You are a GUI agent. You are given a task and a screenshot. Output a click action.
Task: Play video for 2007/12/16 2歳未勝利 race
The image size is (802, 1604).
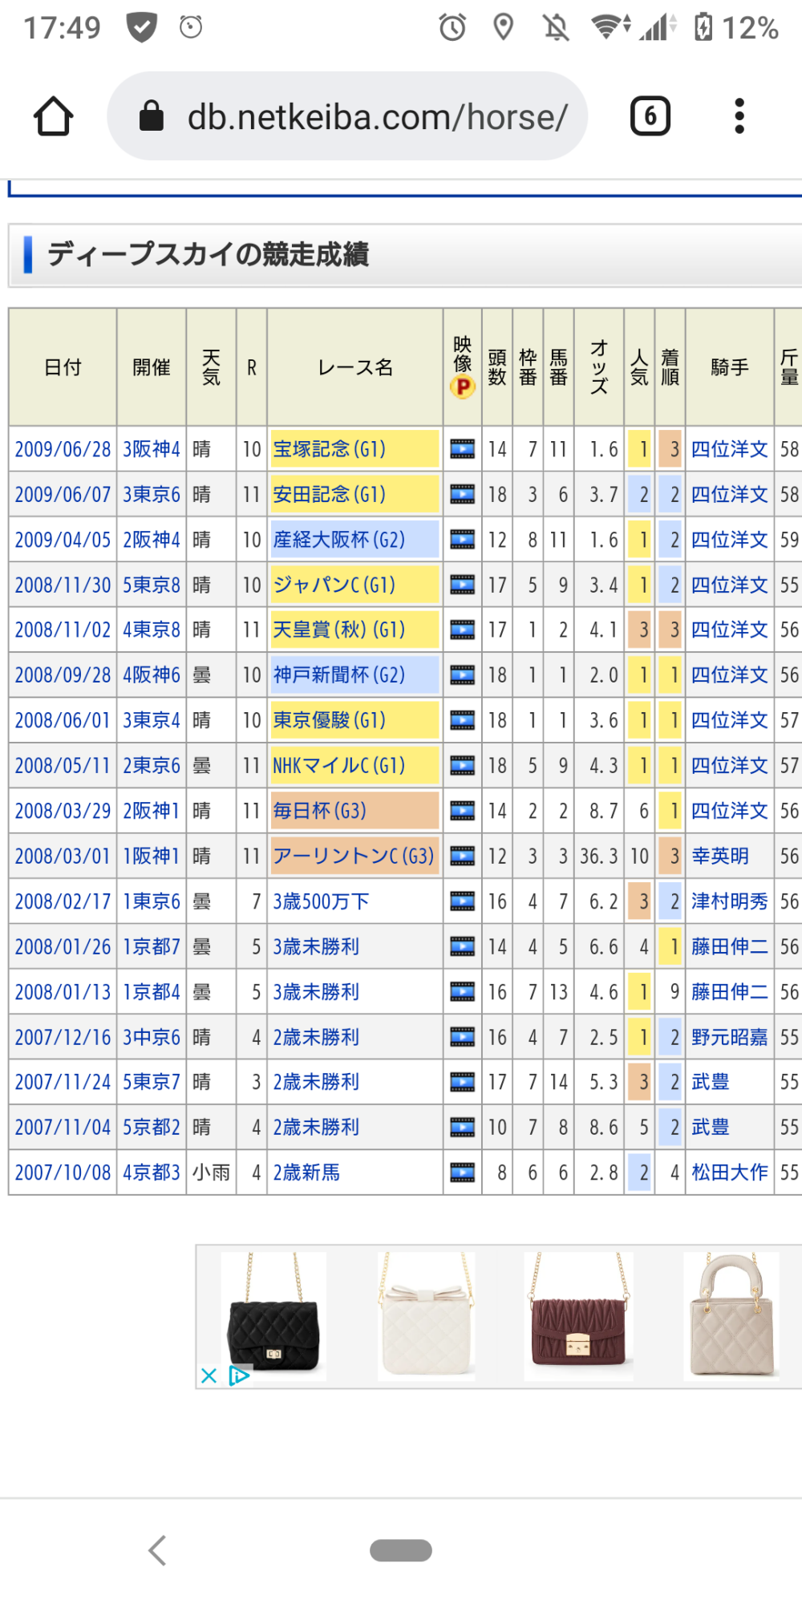point(463,1037)
